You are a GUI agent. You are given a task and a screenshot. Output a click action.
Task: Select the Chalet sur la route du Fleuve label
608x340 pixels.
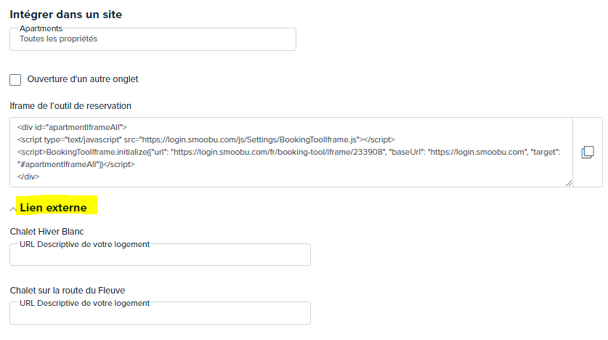point(68,291)
